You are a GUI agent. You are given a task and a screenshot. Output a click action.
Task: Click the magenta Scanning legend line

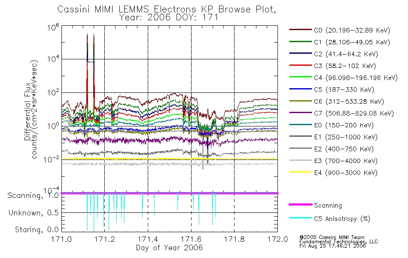point(300,205)
